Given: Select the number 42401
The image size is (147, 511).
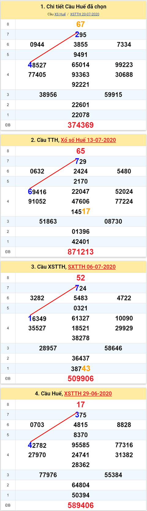Looking at the screenshot, I should pyautogui.click(x=81, y=242).
